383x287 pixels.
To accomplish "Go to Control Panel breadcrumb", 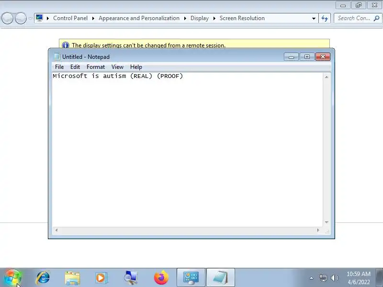I will pyautogui.click(x=70, y=18).
